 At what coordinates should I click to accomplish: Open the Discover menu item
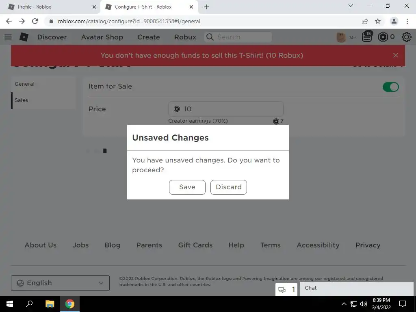(52, 37)
